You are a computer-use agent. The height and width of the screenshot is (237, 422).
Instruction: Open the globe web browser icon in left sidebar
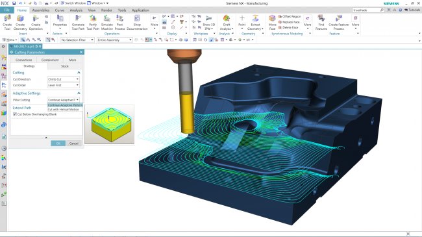4,125
